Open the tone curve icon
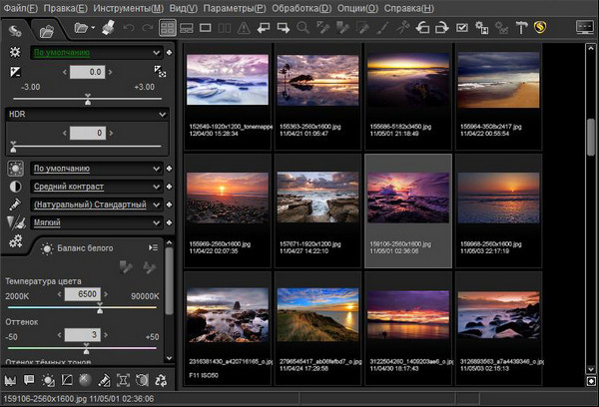Viewport: 599px width, 407px height. point(67,380)
